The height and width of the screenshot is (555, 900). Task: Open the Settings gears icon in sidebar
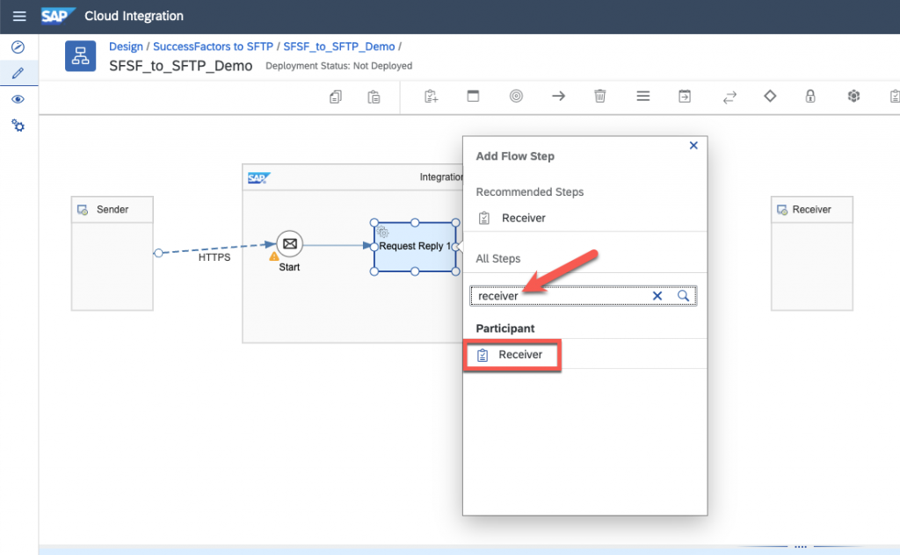coord(18,126)
